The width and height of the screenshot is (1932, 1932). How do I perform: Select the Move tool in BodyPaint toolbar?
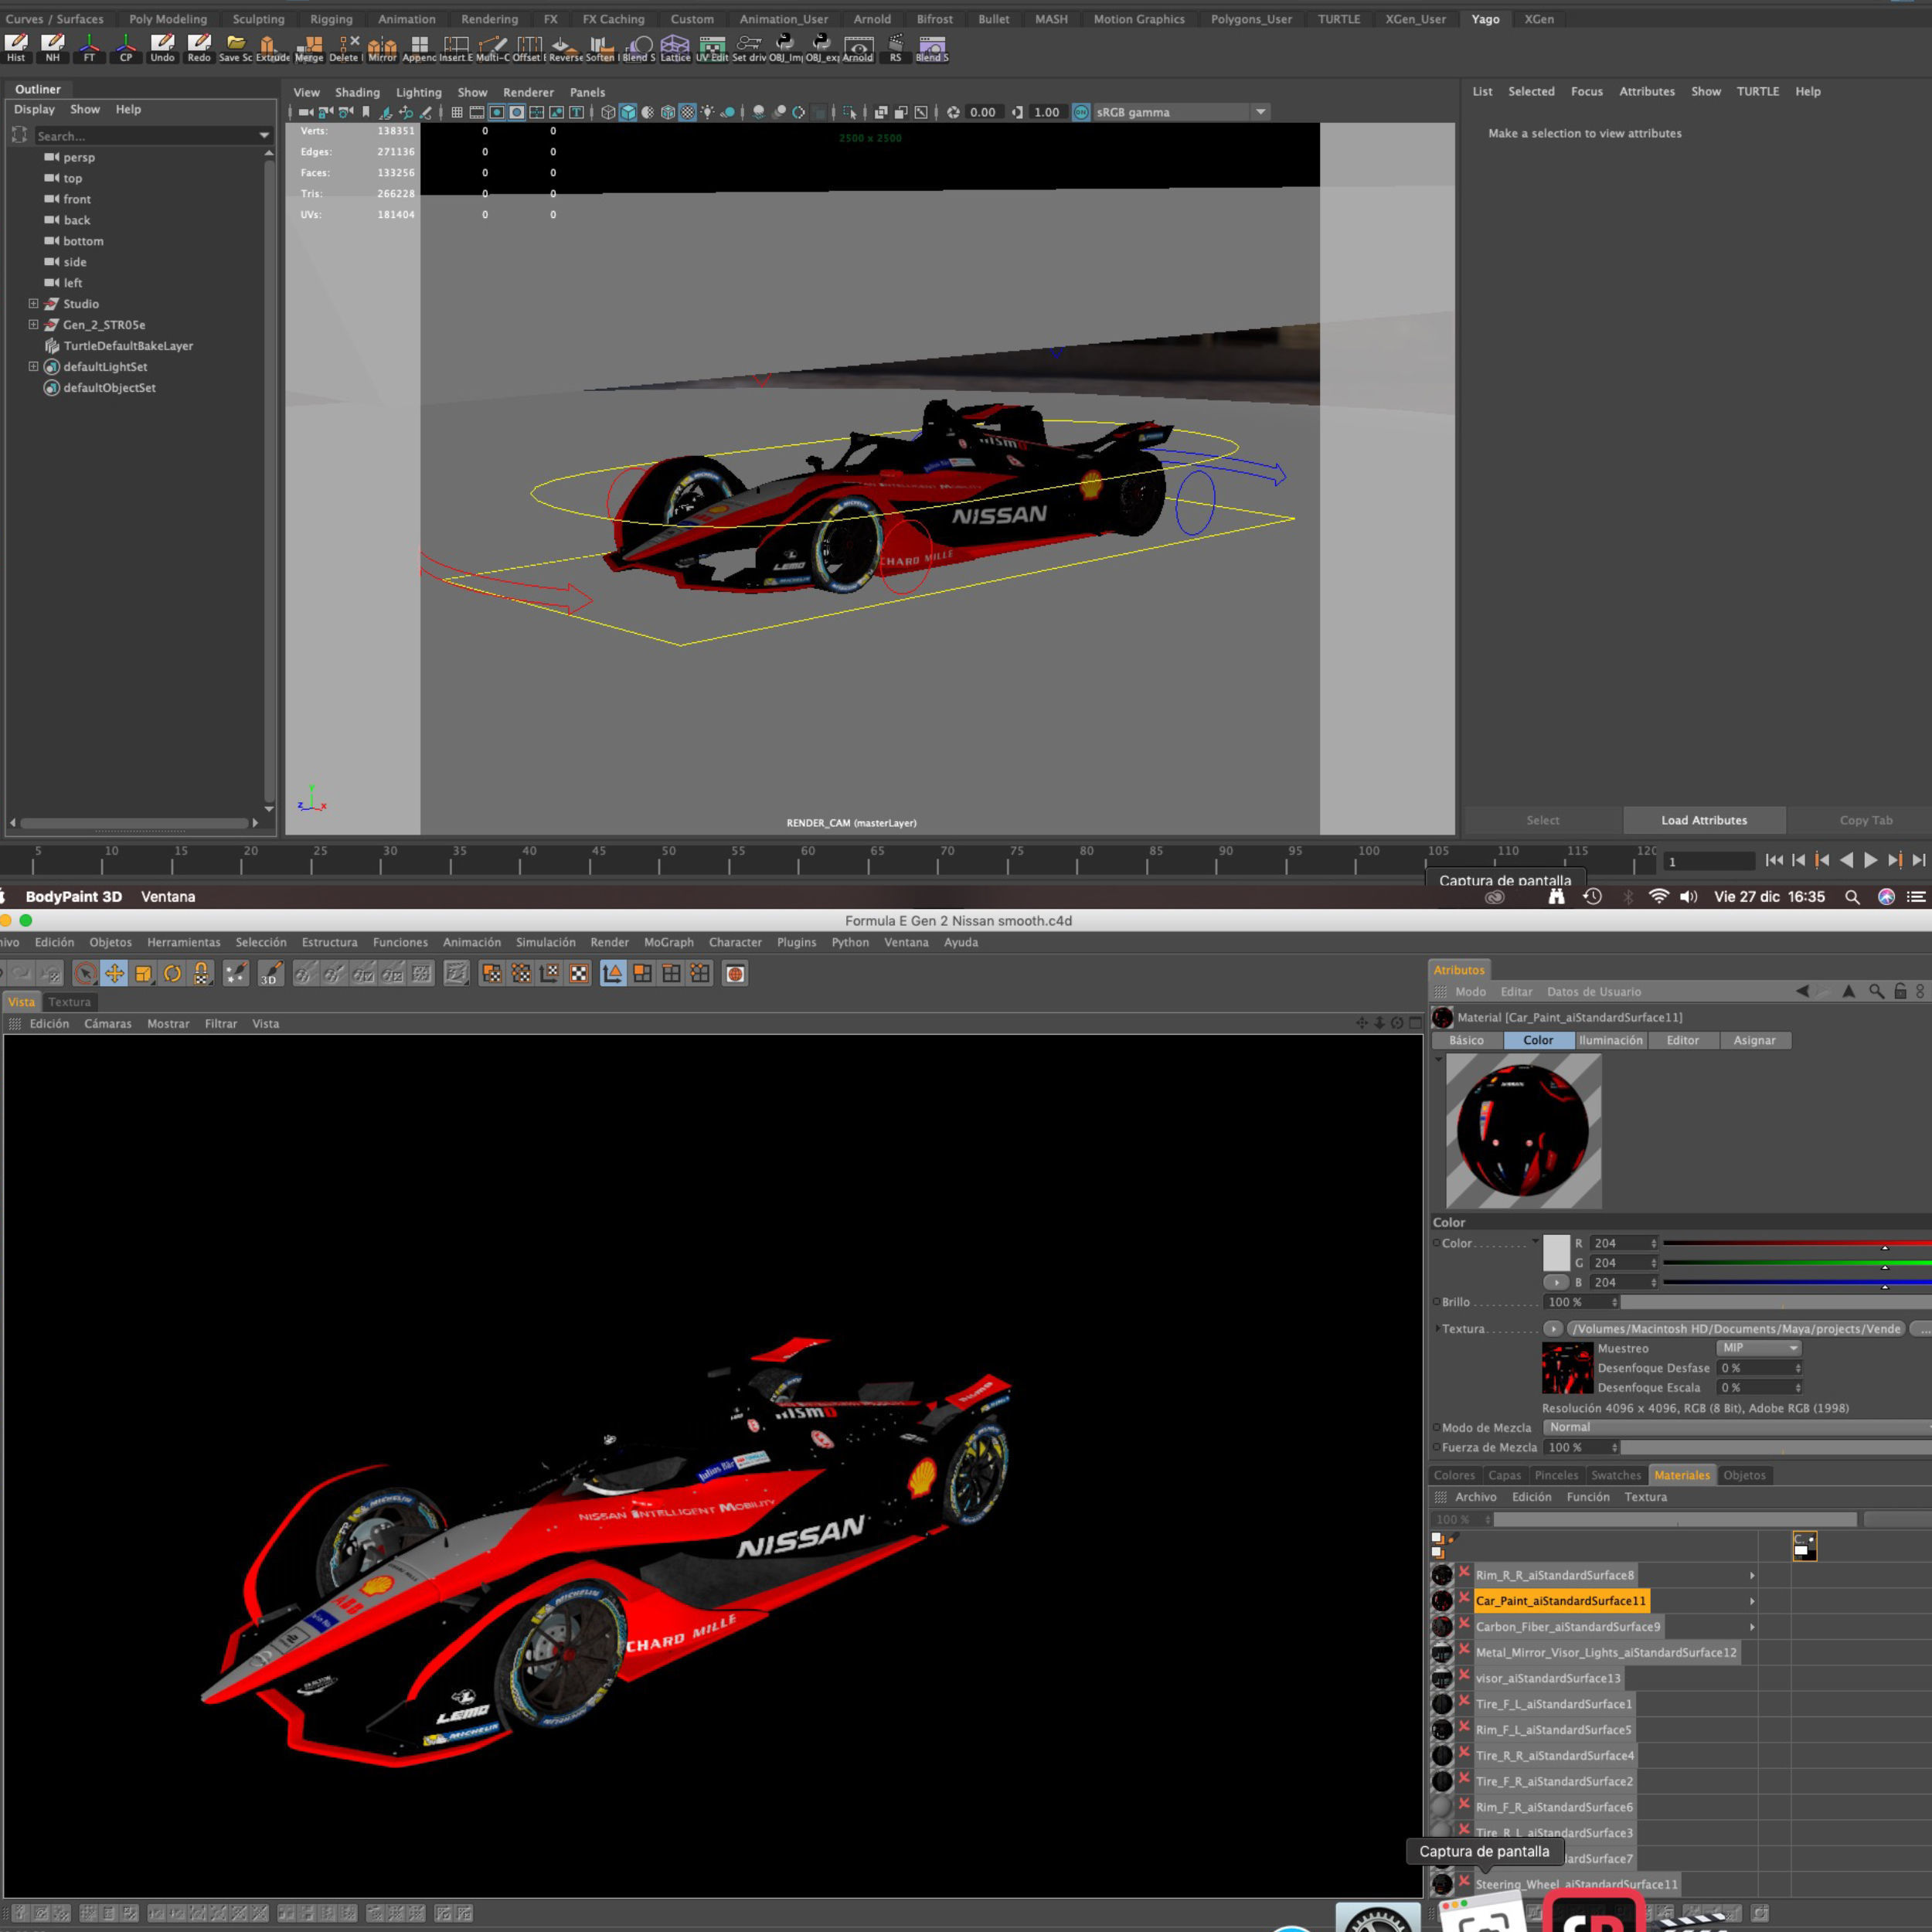pyautogui.click(x=114, y=974)
